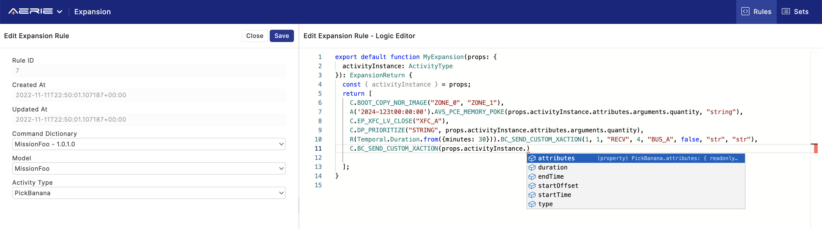Click the property icon beside duration suggestion

pos(532,167)
